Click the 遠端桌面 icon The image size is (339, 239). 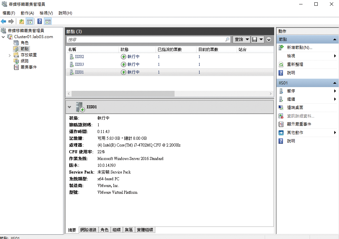click(x=281, y=108)
